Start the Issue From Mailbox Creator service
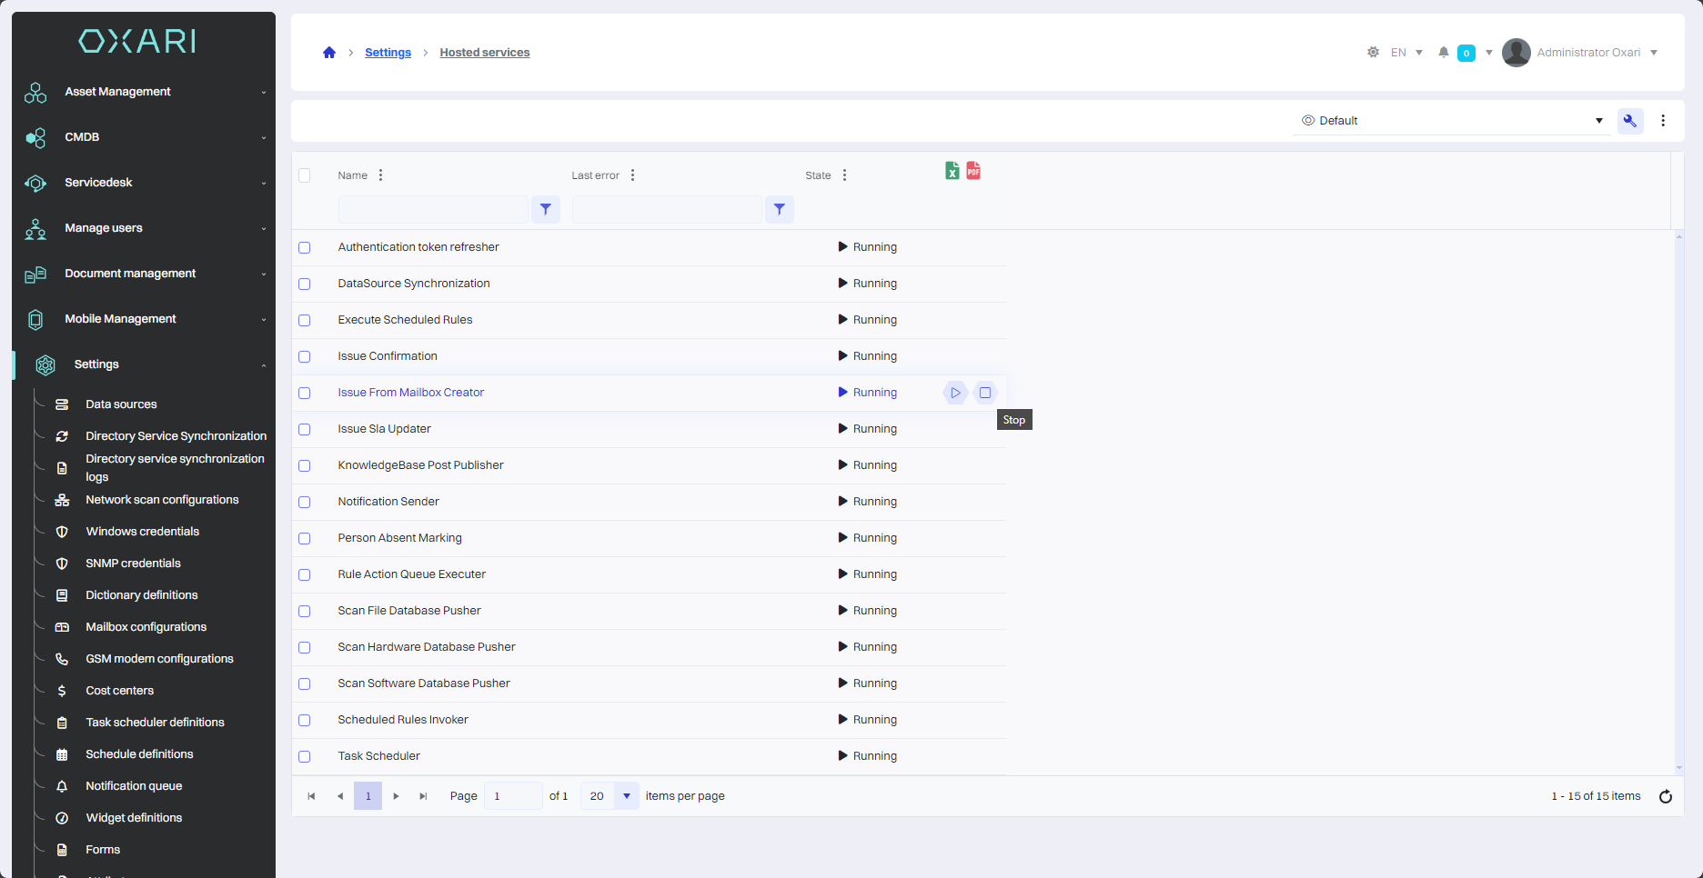 955,393
